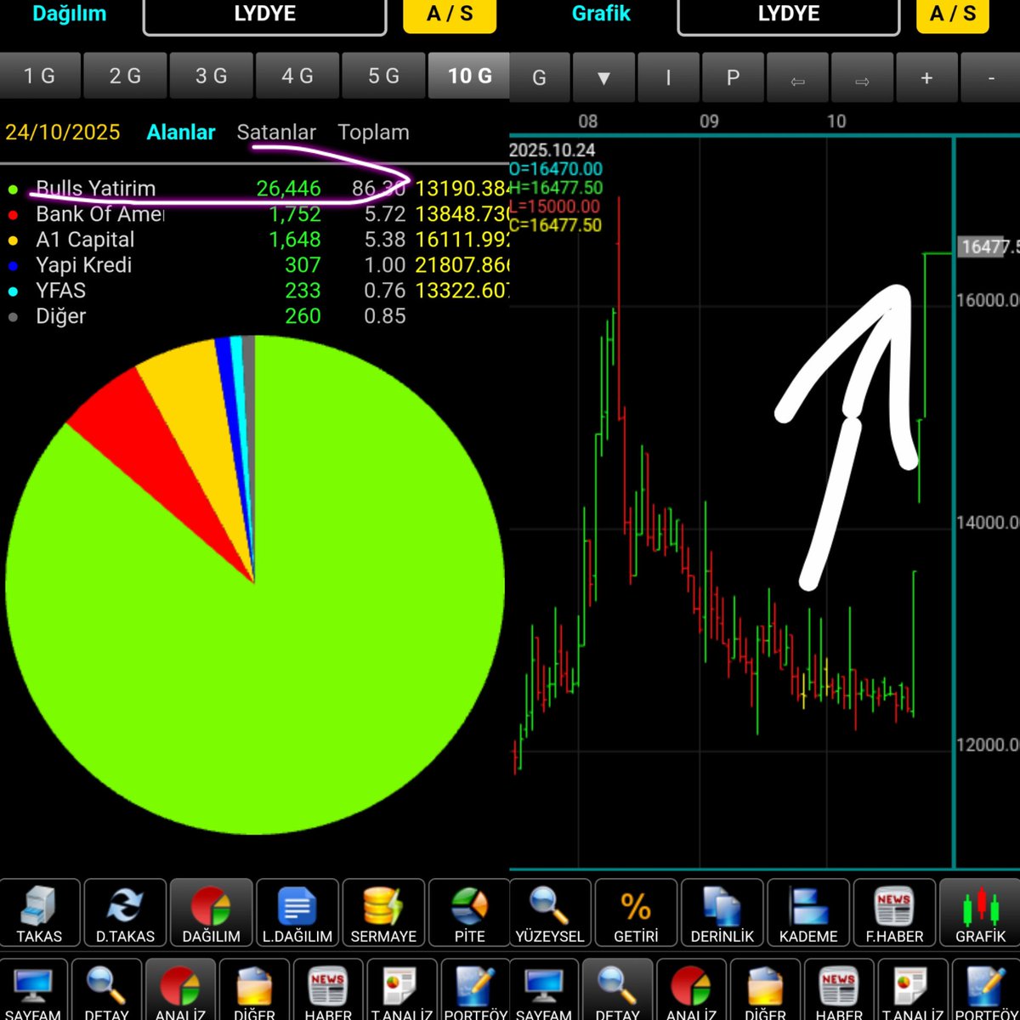Open the D.TAKAS swap icon
Viewport: 1020px width, 1020px height.
(126, 914)
